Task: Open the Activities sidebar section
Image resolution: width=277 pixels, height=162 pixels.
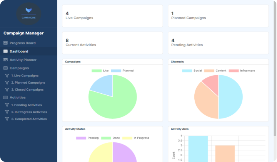Action: pyautogui.click(x=18, y=97)
